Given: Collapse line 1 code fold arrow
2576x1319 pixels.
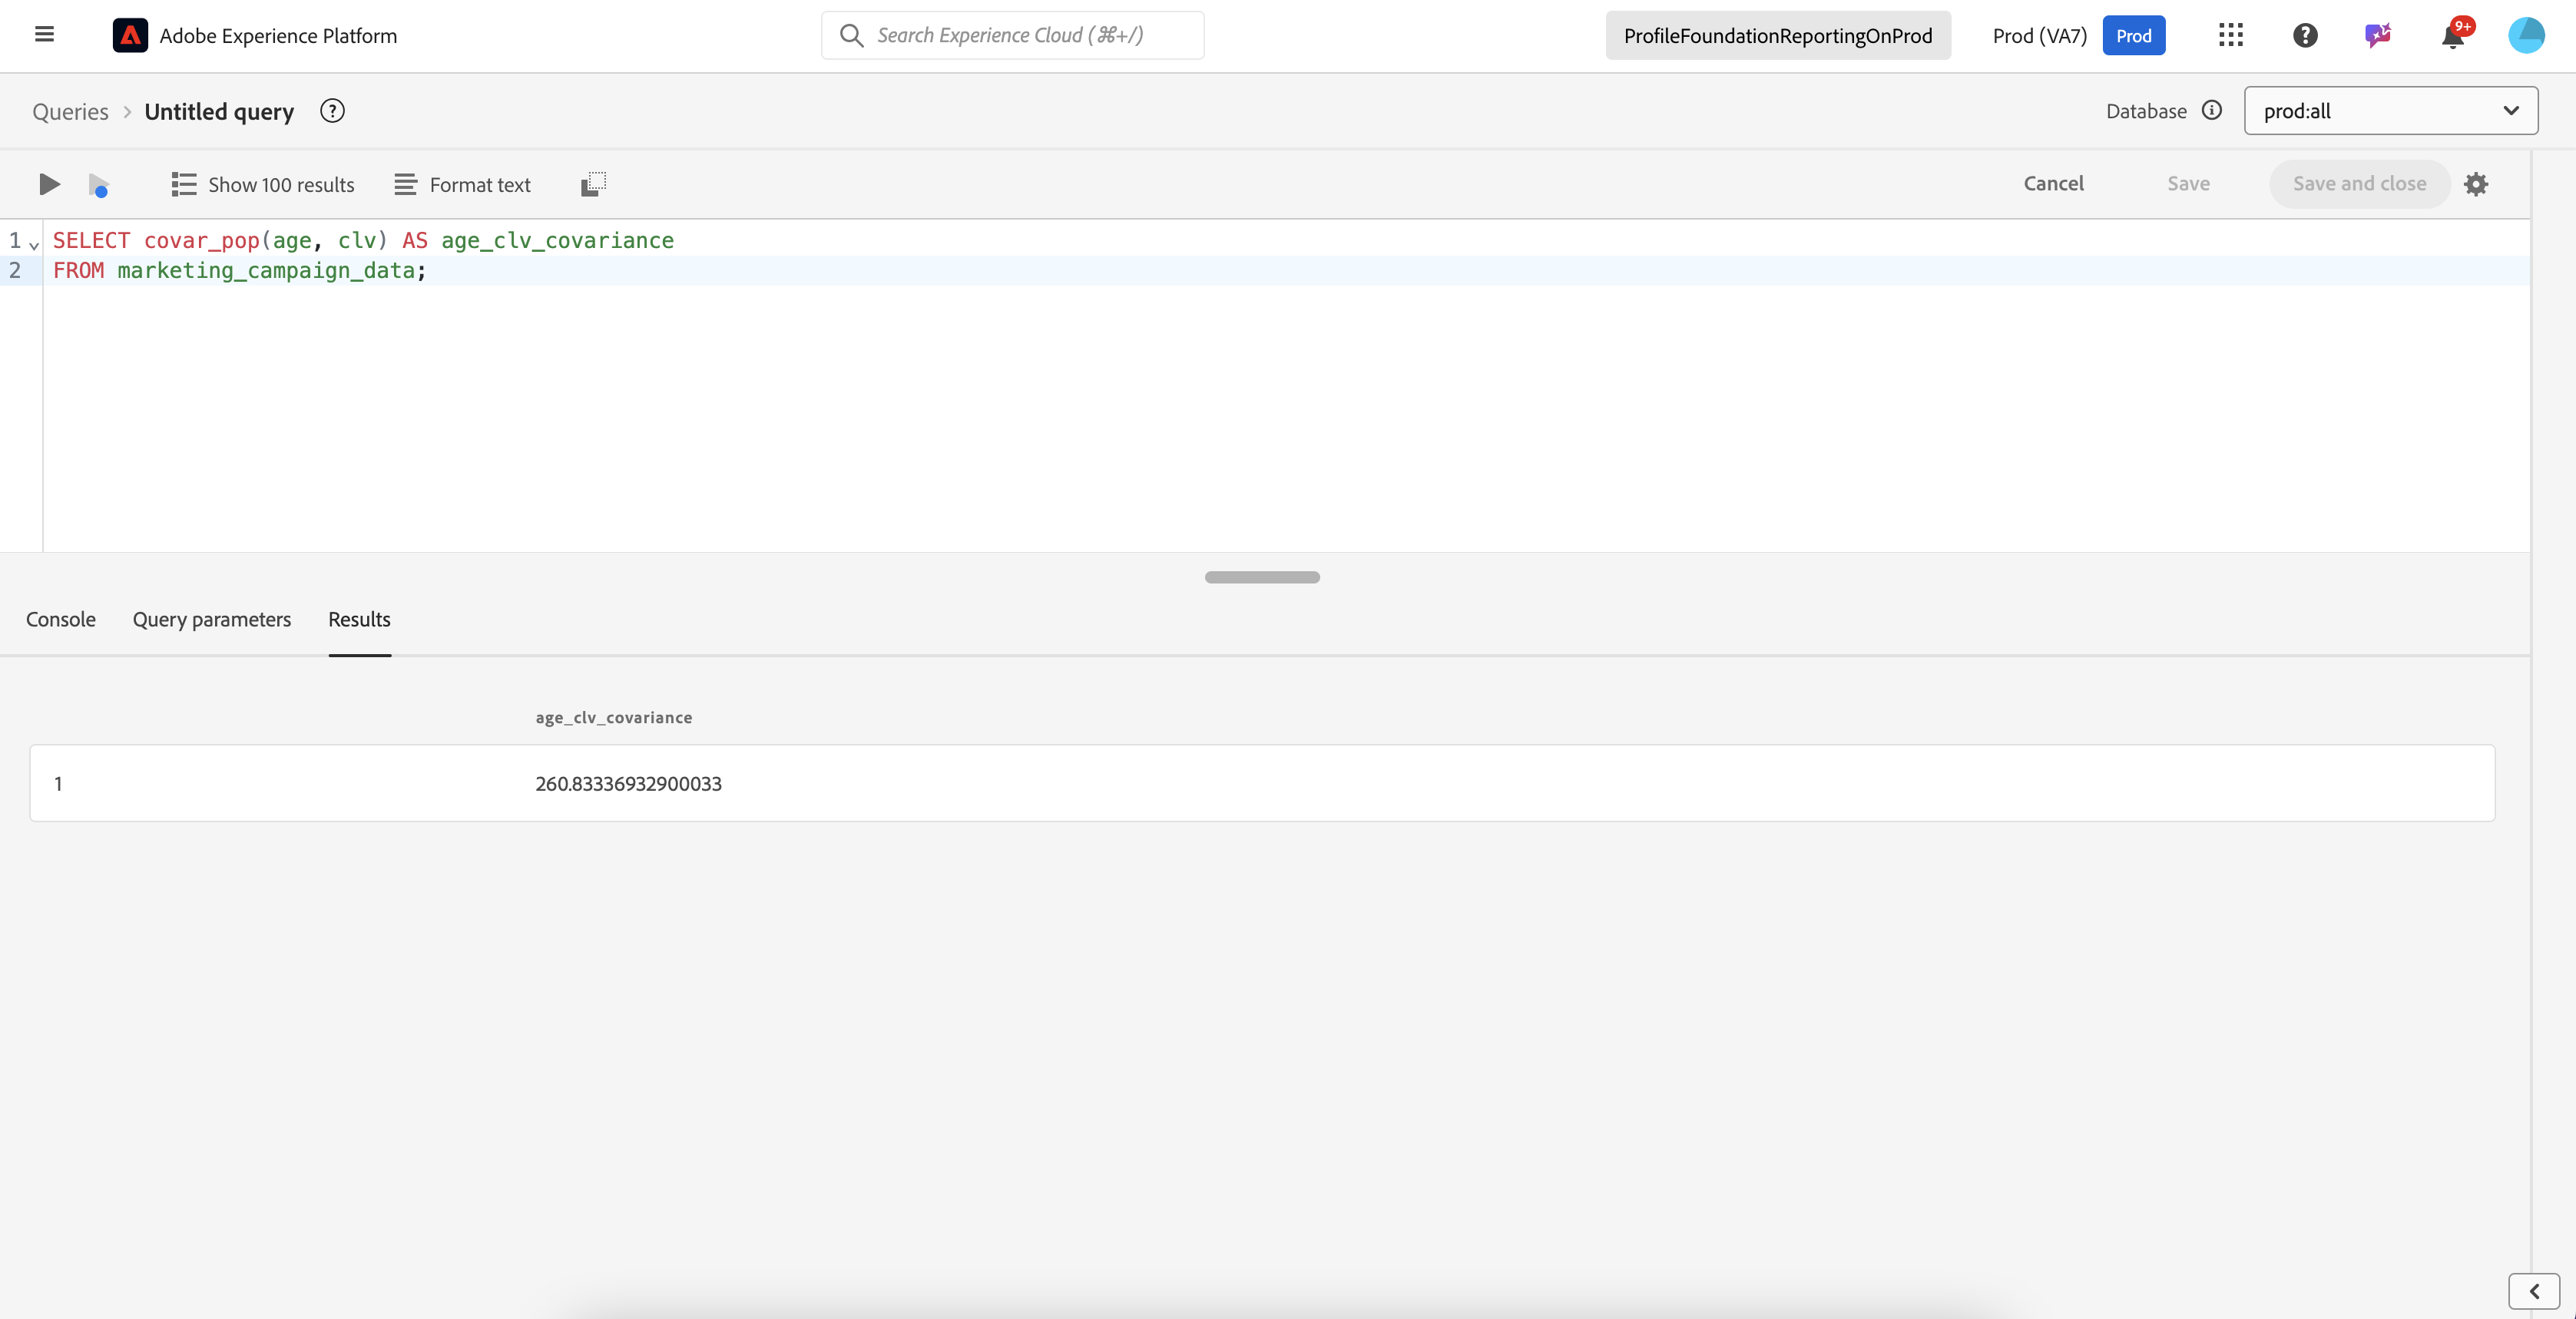Looking at the screenshot, I should 34,244.
